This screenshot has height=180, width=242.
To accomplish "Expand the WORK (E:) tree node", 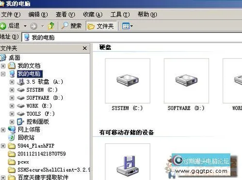I will click(x=12, y=106).
